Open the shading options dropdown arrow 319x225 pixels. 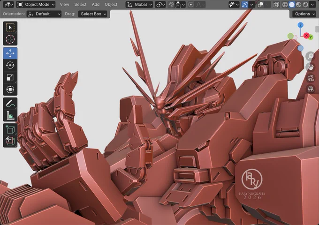[312, 5]
